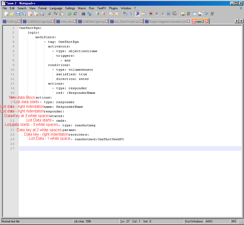Open the Run menu

point(91,8)
